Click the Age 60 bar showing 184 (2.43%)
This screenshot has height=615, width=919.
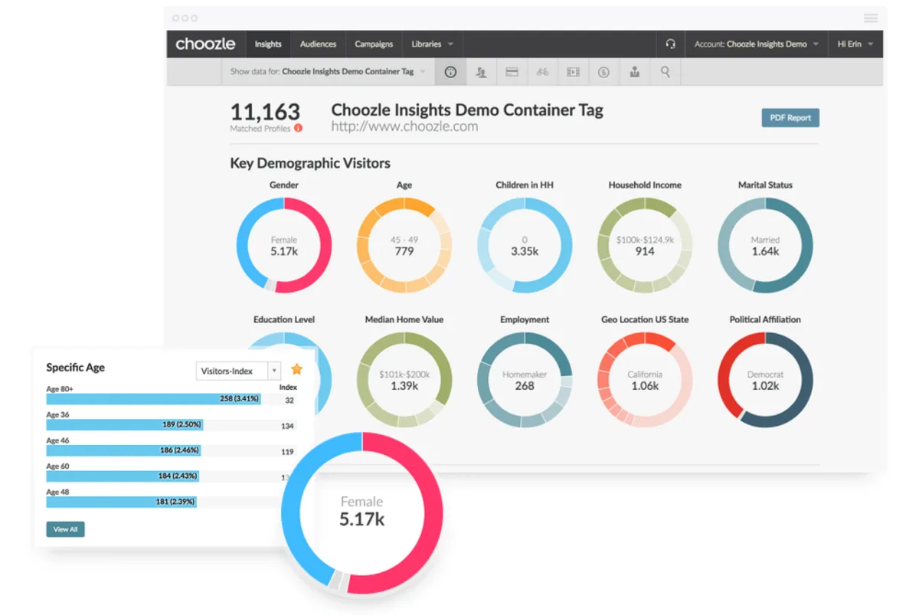coord(123,476)
